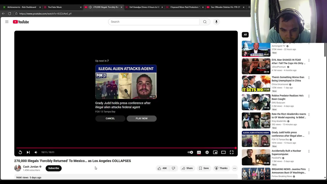The height and width of the screenshot is (184, 327).
Task: Open Cash Jordan channel name link
Action: point(31,167)
